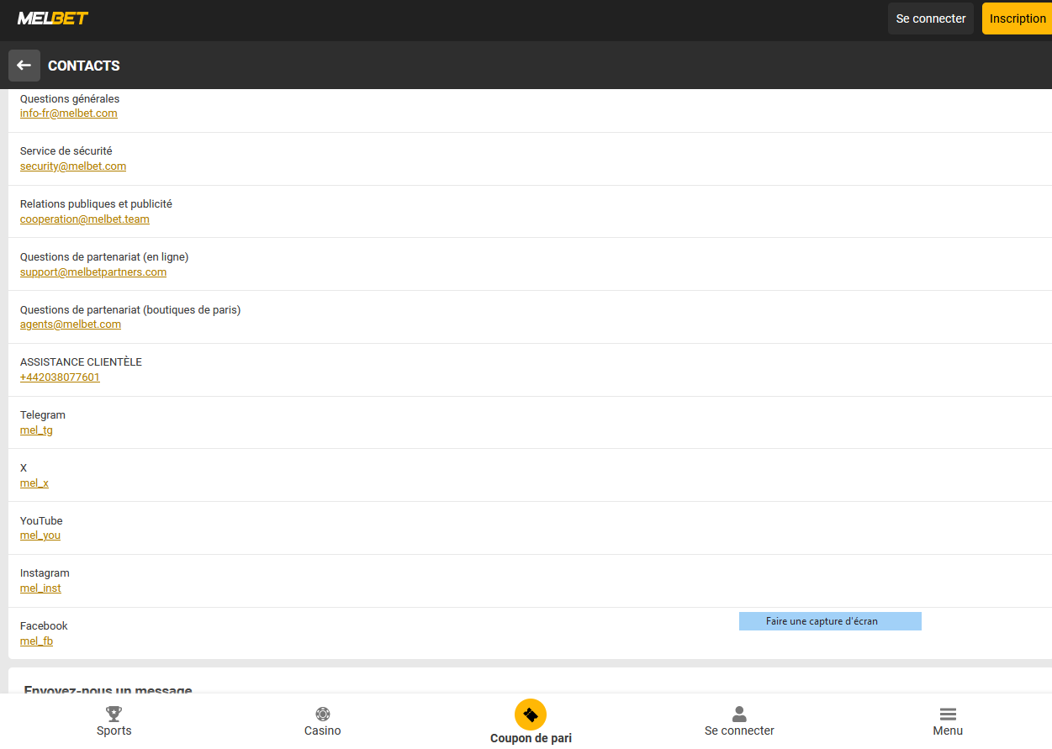Click the mel_fb Facebook link

pos(36,641)
